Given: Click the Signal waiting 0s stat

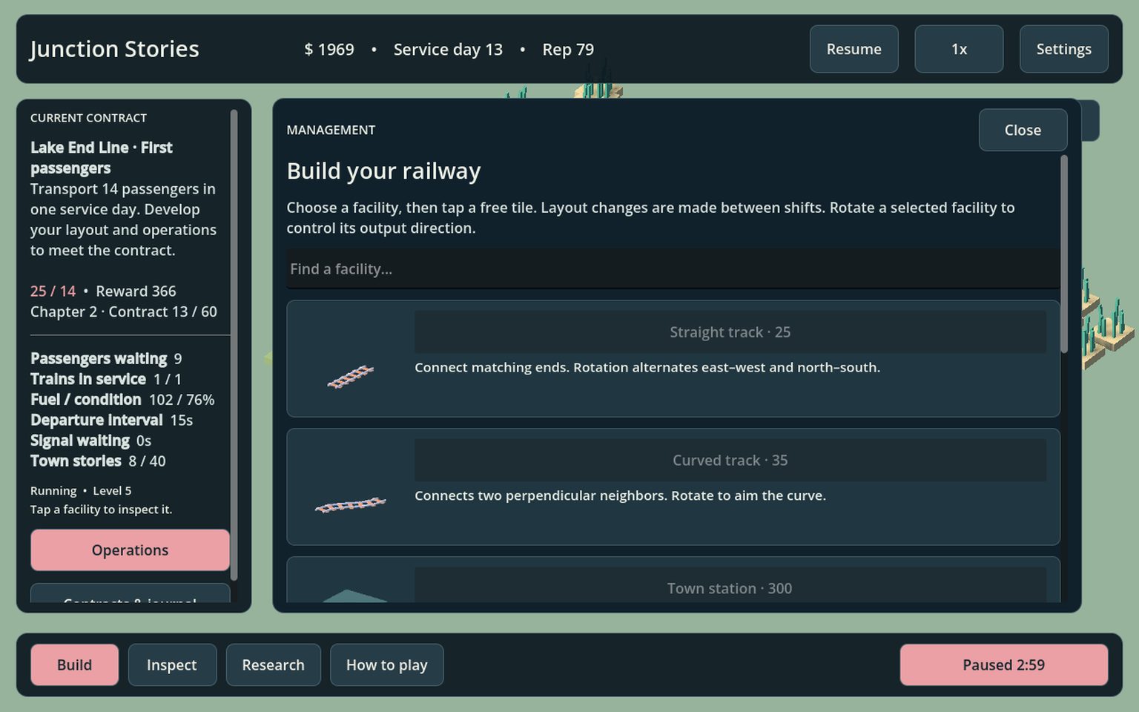Looking at the screenshot, I should point(90,441).
